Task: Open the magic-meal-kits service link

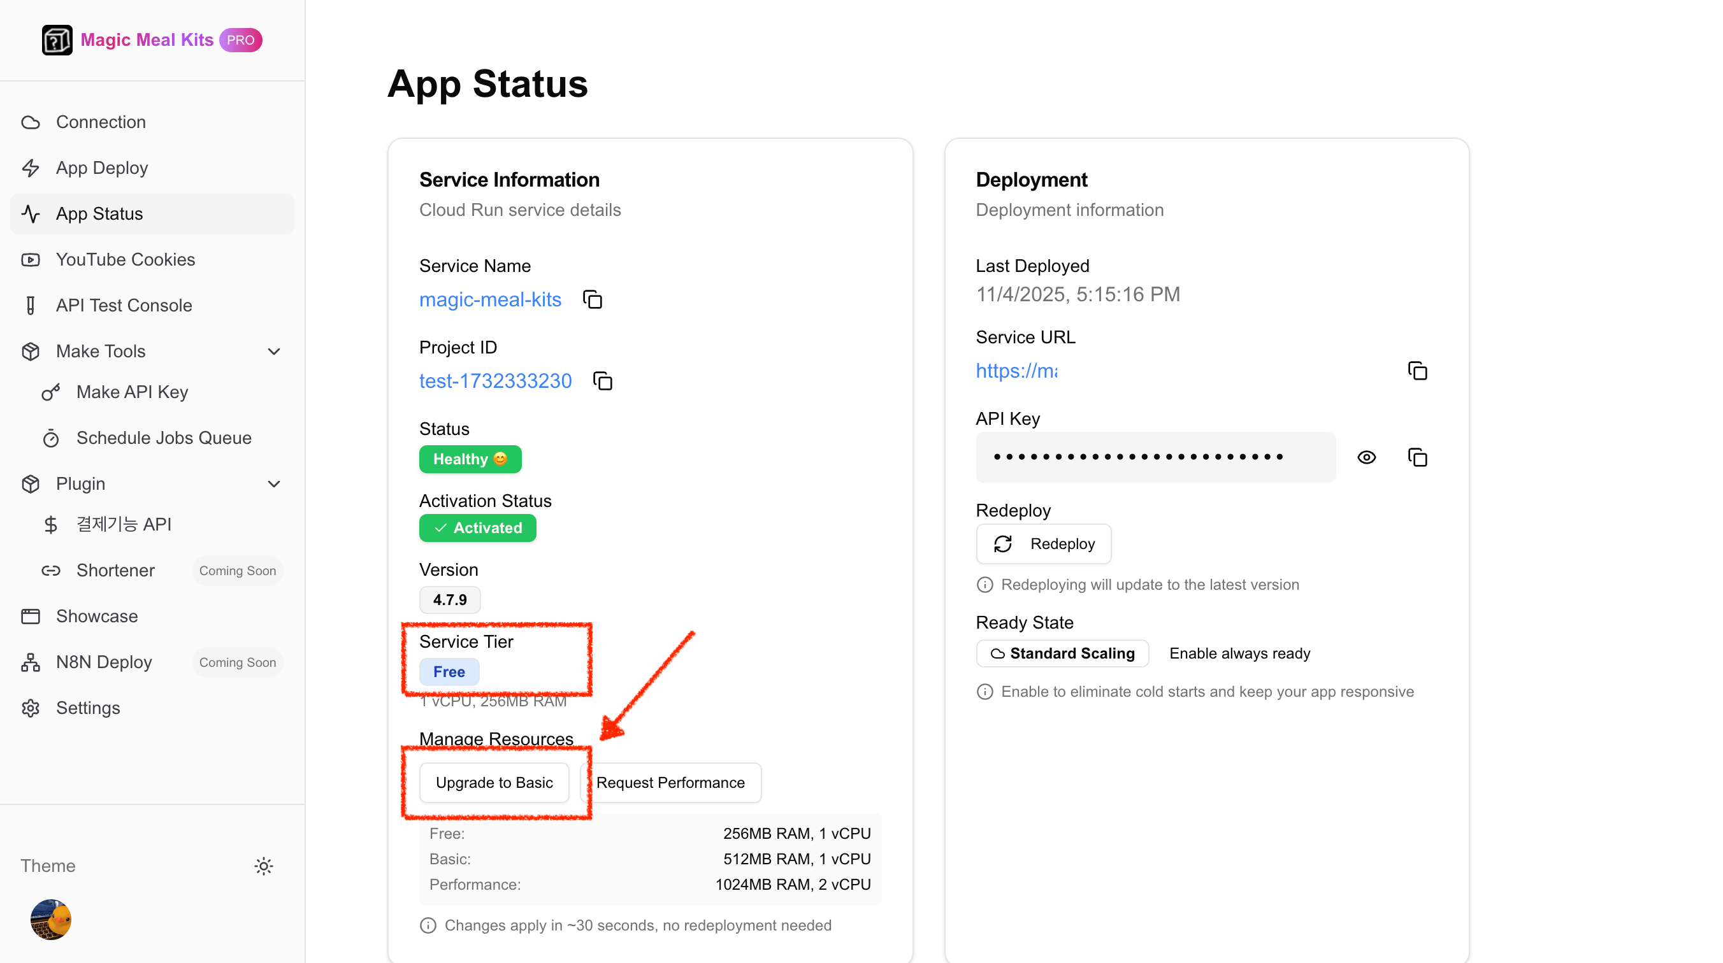Action: pyautogui.click(x=490, y=299)
